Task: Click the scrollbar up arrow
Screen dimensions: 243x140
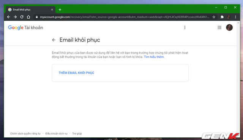Action: (x=238, y=23)
